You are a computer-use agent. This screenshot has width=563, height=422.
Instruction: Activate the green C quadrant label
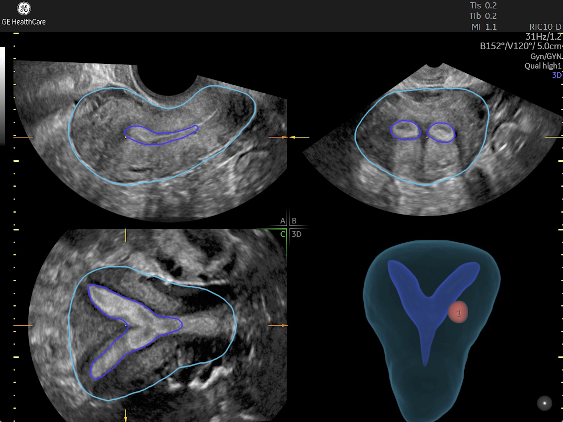282,234
